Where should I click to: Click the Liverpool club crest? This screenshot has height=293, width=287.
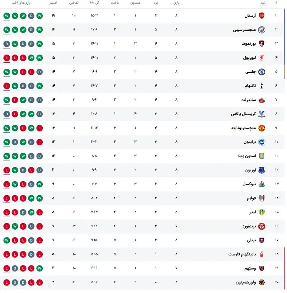point(262,58)
